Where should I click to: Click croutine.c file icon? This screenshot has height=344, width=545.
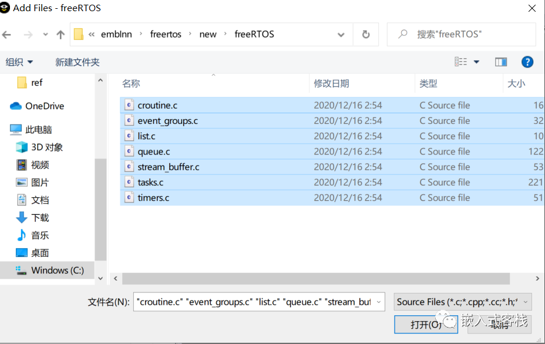(129, 105)
